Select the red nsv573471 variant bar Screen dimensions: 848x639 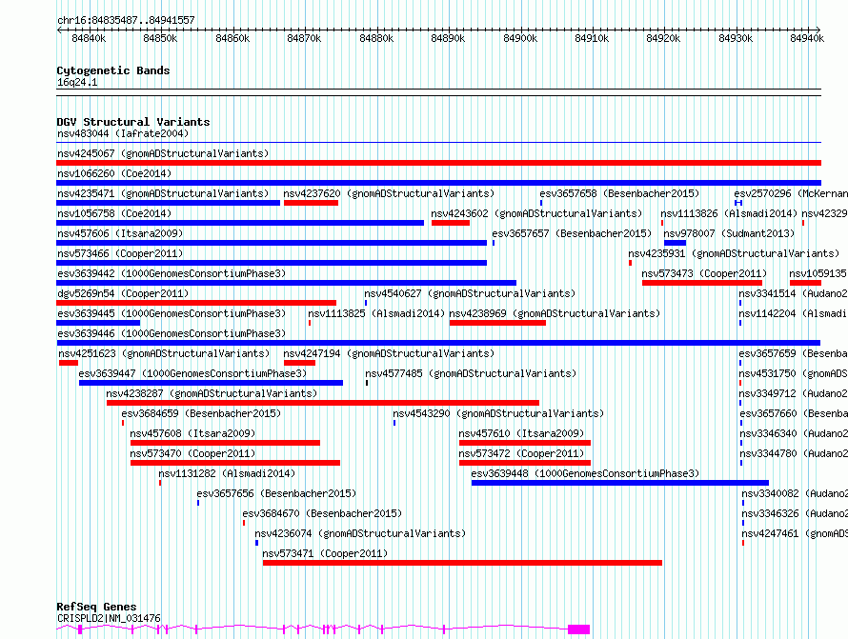[x=462, y=563]
